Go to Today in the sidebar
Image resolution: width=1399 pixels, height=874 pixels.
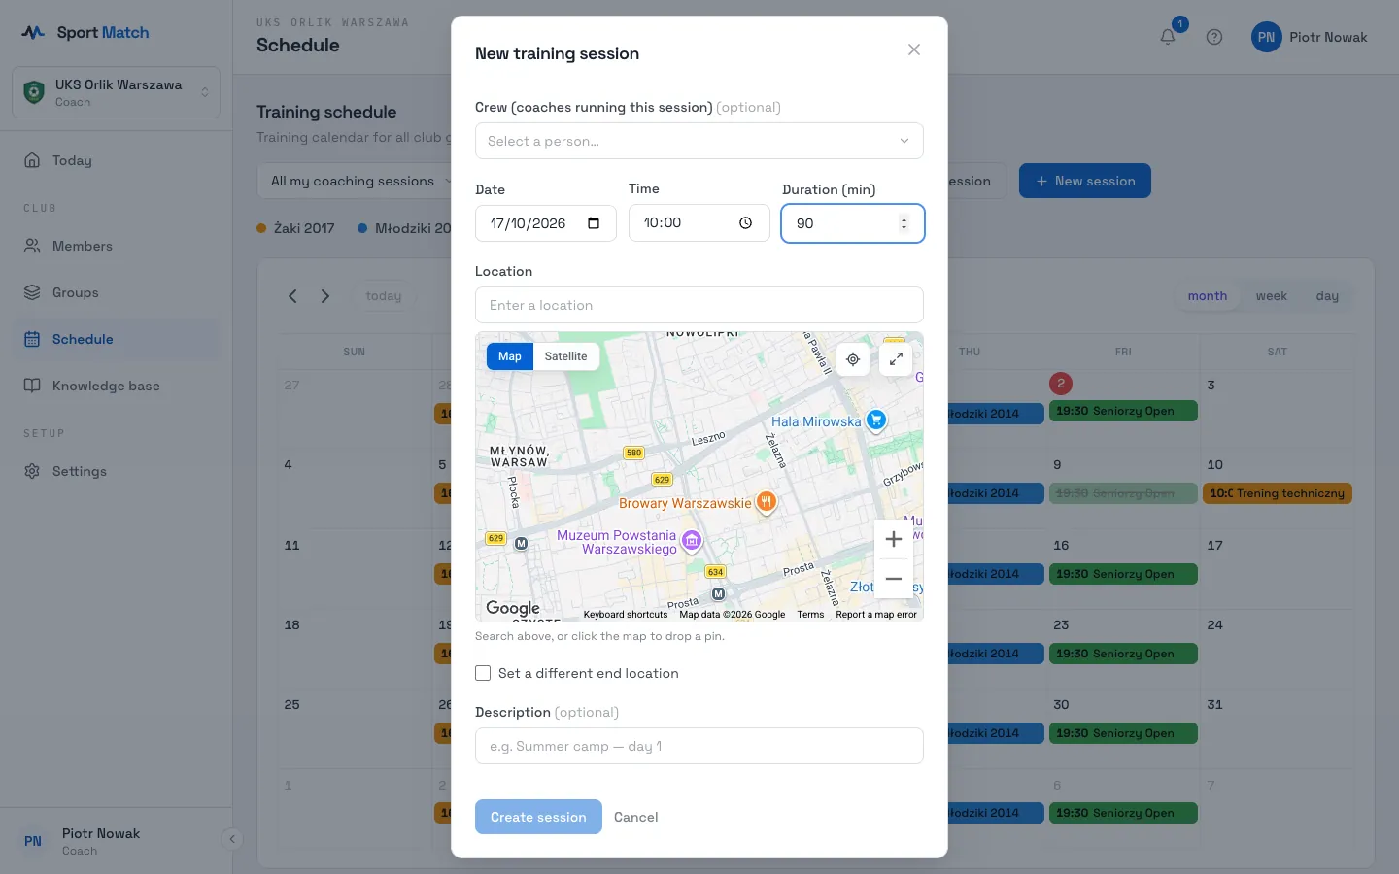point(117,160)
